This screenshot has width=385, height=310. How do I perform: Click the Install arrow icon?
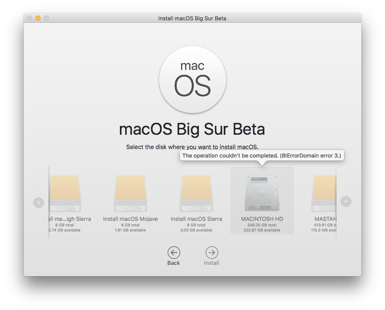211,253
